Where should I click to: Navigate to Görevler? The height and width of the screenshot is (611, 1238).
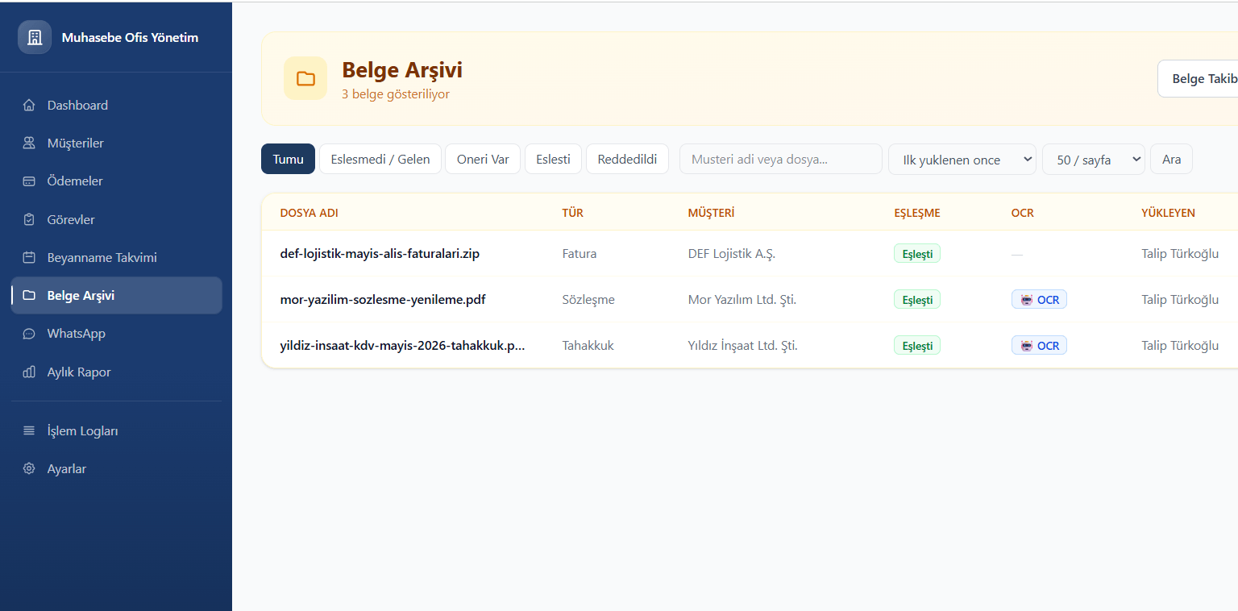pyautogui.click(x=116, y=219)
